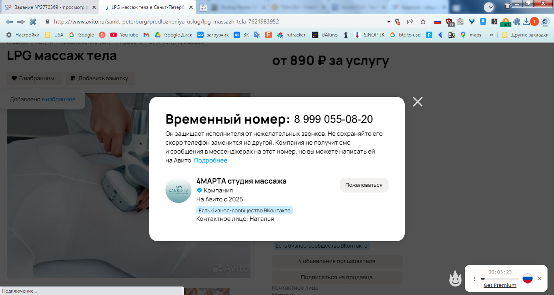This screenshot has width=554, height=295.
Task: Open the BC bookmark icon
Action: (x=451, y=35)
